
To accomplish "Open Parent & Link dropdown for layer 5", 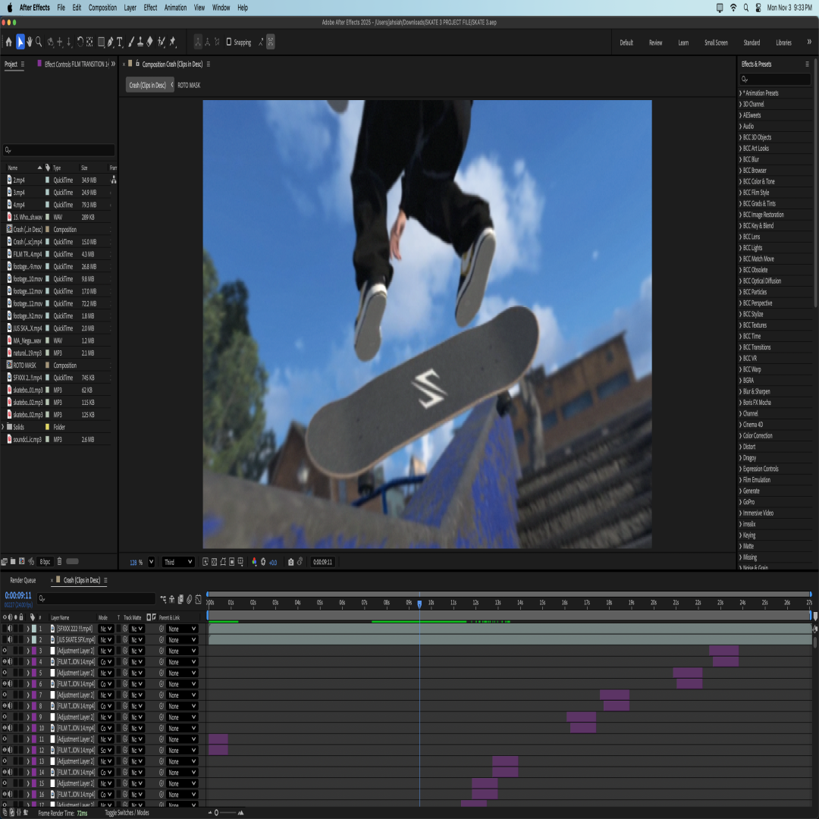I will tap(182, 673).
